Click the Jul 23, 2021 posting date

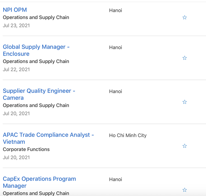[16, 25]
